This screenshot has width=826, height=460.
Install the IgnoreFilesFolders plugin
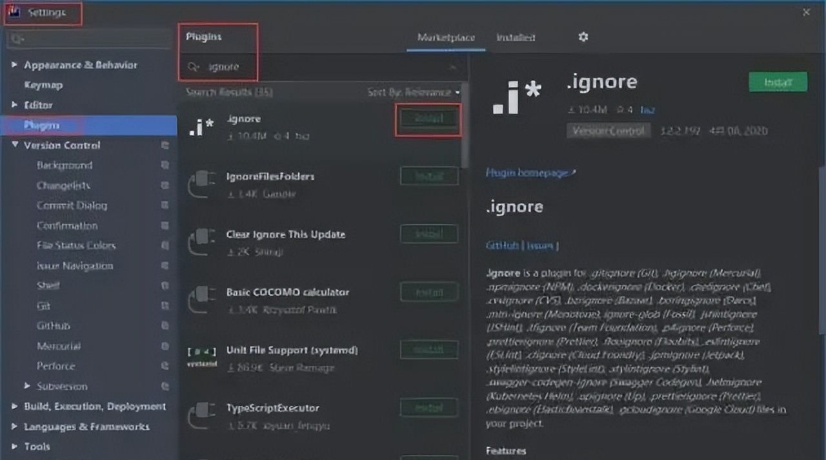tap(428, 176)
